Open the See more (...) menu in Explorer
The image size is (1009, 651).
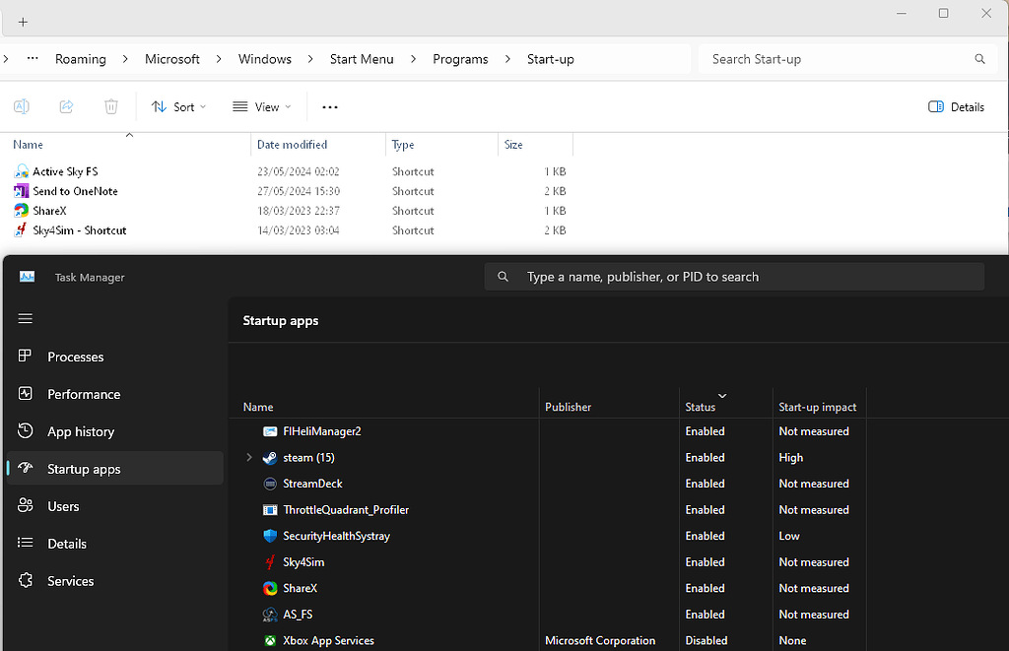(329, 106)
